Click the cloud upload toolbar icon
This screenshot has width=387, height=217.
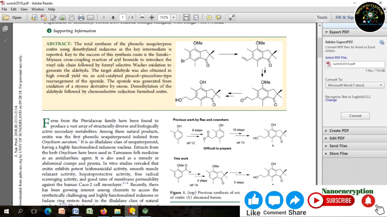(x=62, y=17)
